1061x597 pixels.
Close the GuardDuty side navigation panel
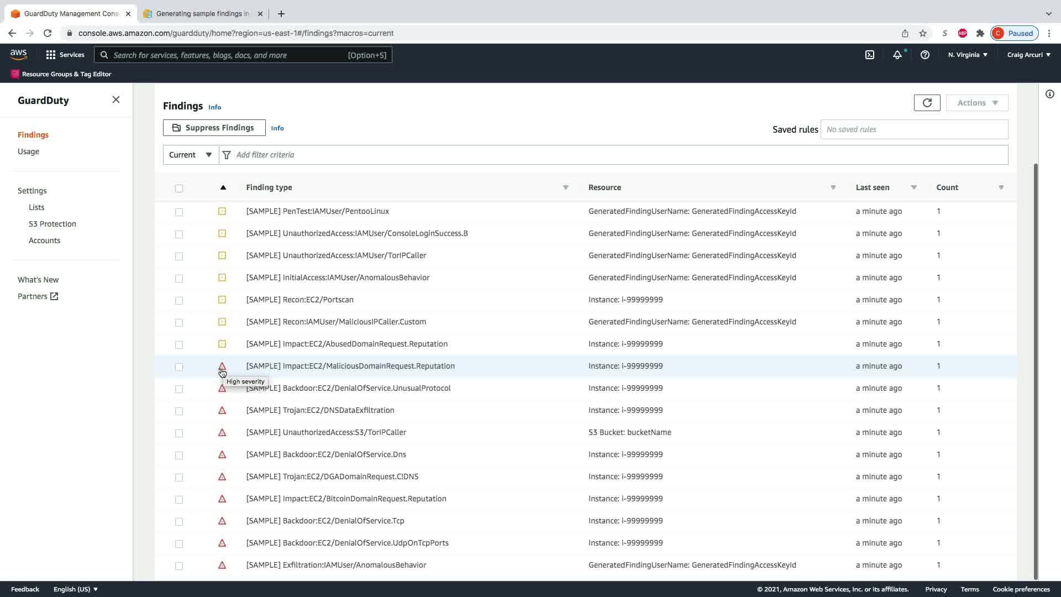(x=115, y=99)
